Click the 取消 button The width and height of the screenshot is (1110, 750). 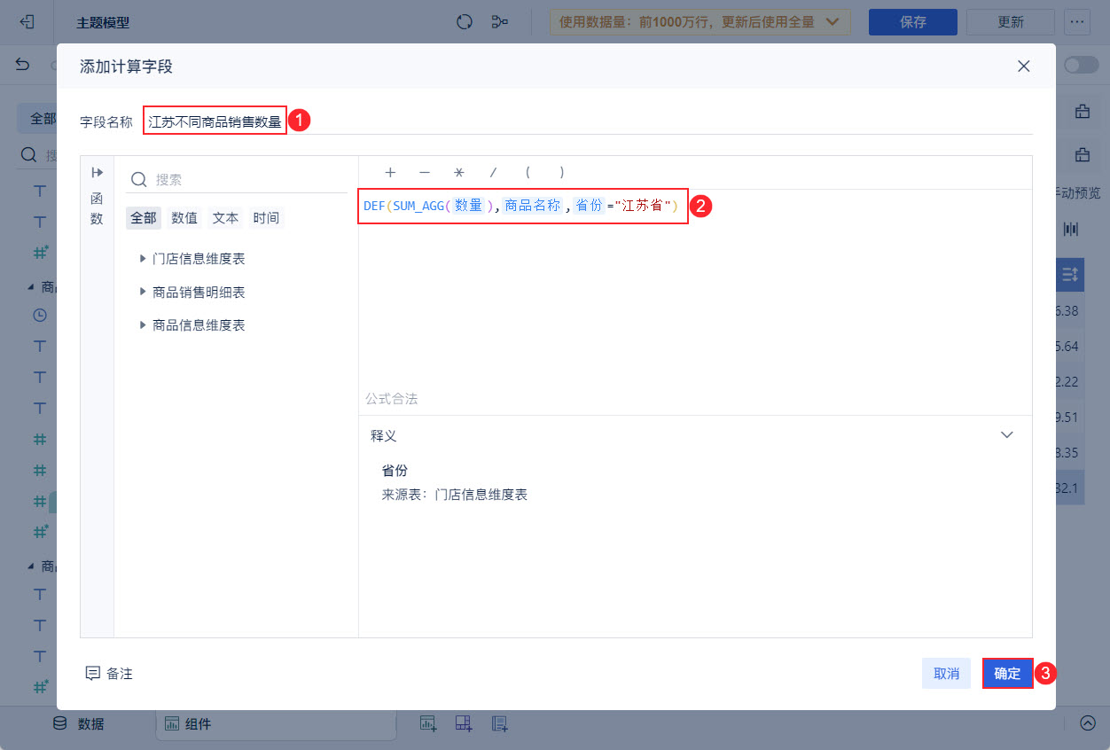click(947, 674)
